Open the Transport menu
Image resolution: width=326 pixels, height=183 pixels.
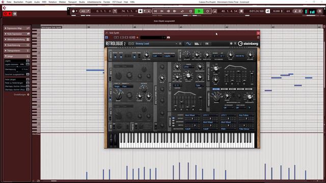point(72,2)
